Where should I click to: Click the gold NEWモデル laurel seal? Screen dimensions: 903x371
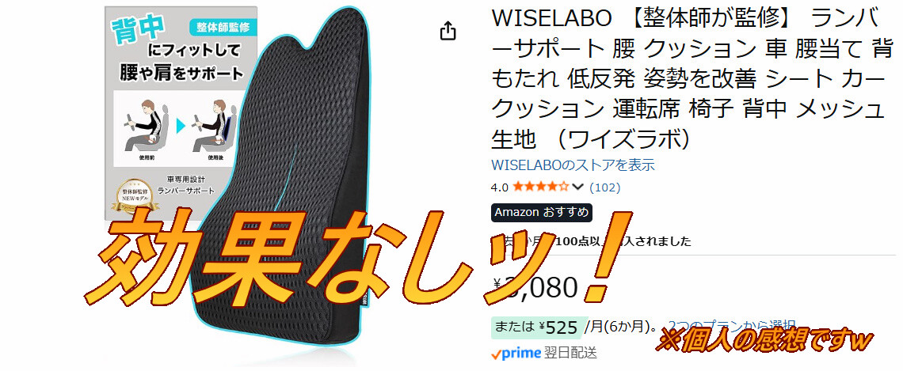coord(134,197)
